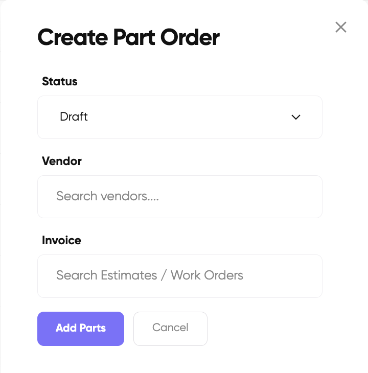Dismiss the dialog using the X icon
Screen dimensions: 368x373
click(x=340, y=27)
